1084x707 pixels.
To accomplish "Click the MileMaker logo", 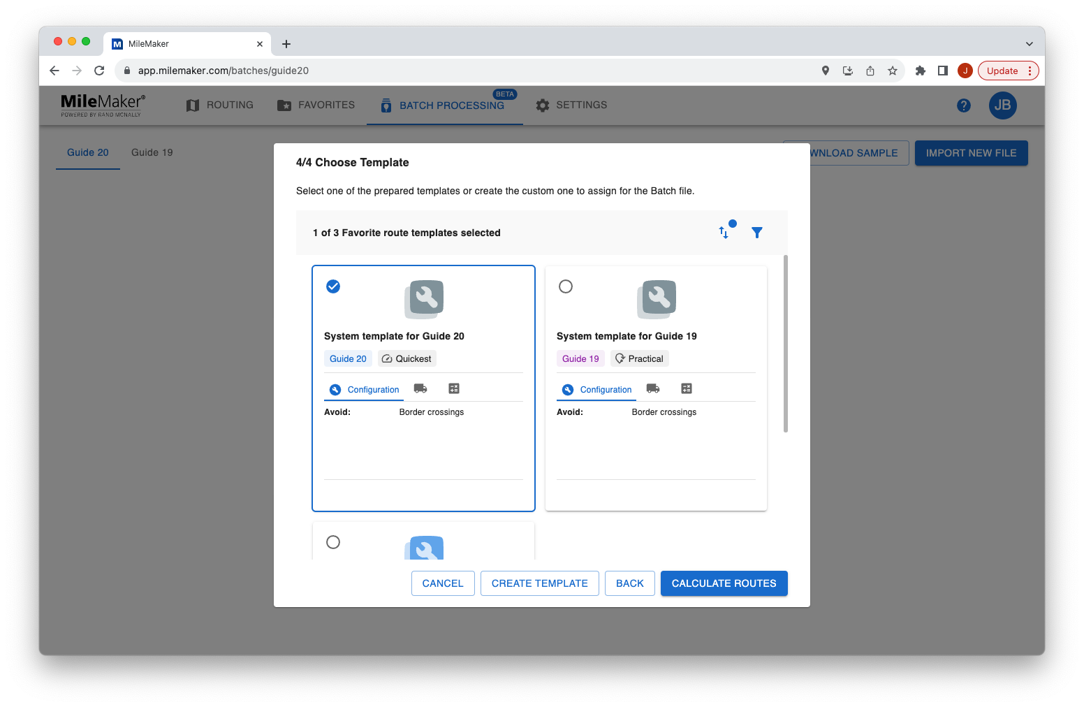I will (x=103, y=105).
